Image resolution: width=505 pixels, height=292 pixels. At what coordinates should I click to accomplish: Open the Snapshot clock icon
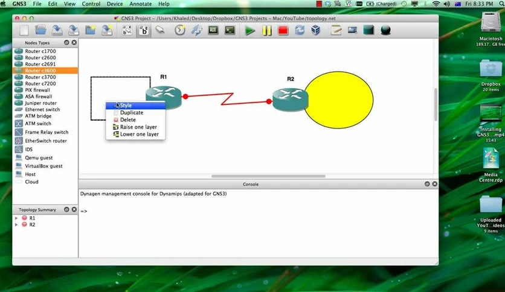180,30
